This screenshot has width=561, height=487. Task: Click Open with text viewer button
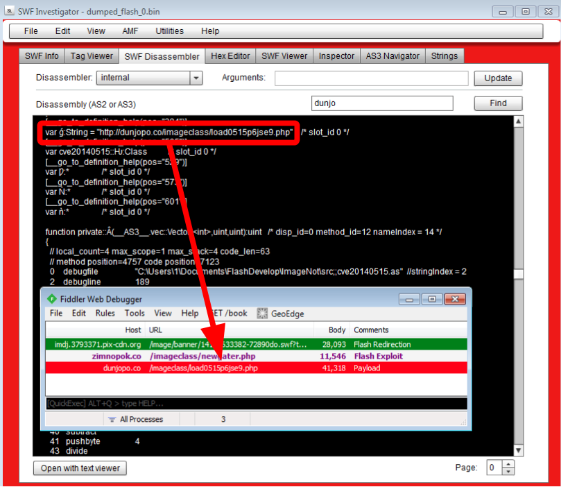pos(80,468)
